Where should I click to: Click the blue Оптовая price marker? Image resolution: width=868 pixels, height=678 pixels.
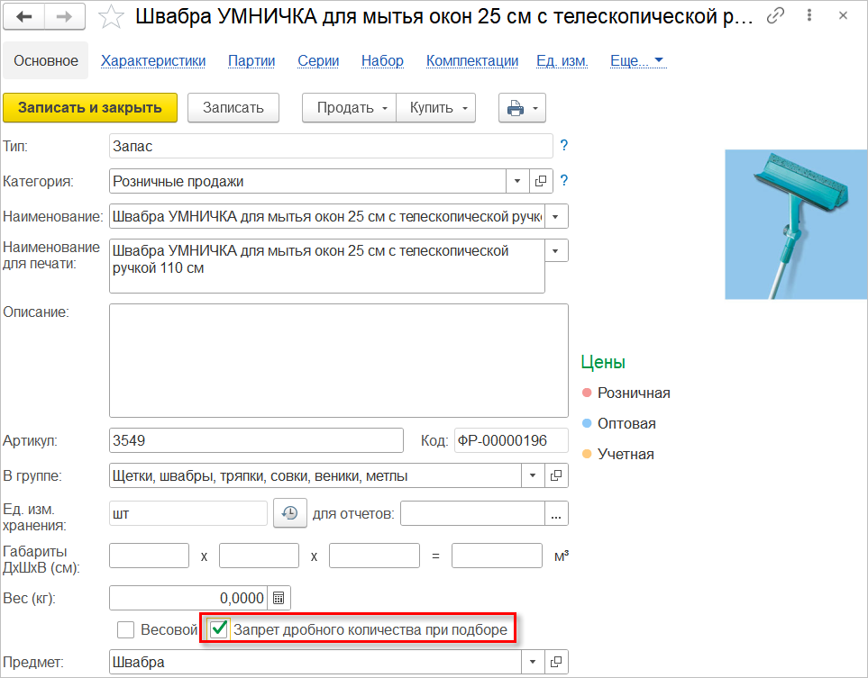(x=588, y=423)
